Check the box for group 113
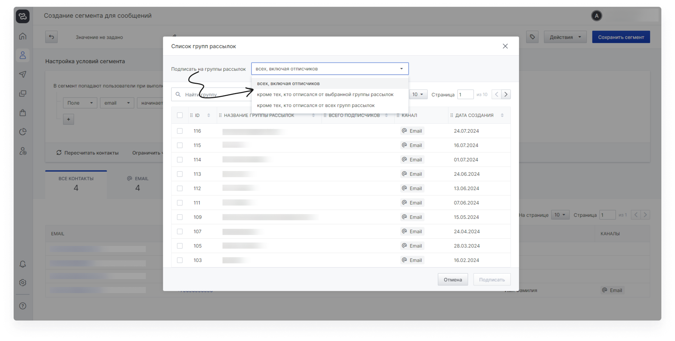This screenshot has width=675, height=341. coord(180,174)
